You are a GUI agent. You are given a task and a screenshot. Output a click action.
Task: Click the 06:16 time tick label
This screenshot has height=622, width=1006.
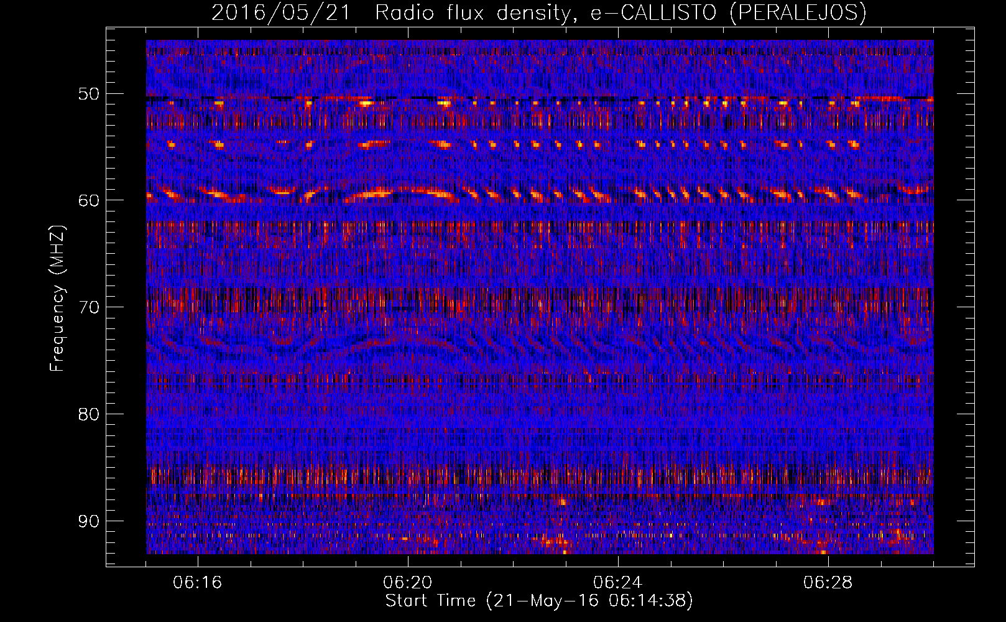(197, 583)
